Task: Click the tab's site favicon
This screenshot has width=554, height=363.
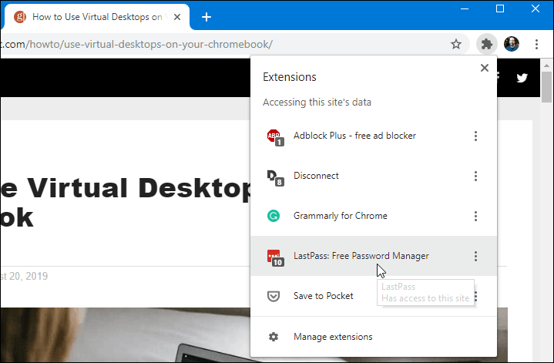Action: pos(20,17)
